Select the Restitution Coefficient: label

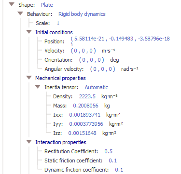pyautogui.click(x=71, y=151)
